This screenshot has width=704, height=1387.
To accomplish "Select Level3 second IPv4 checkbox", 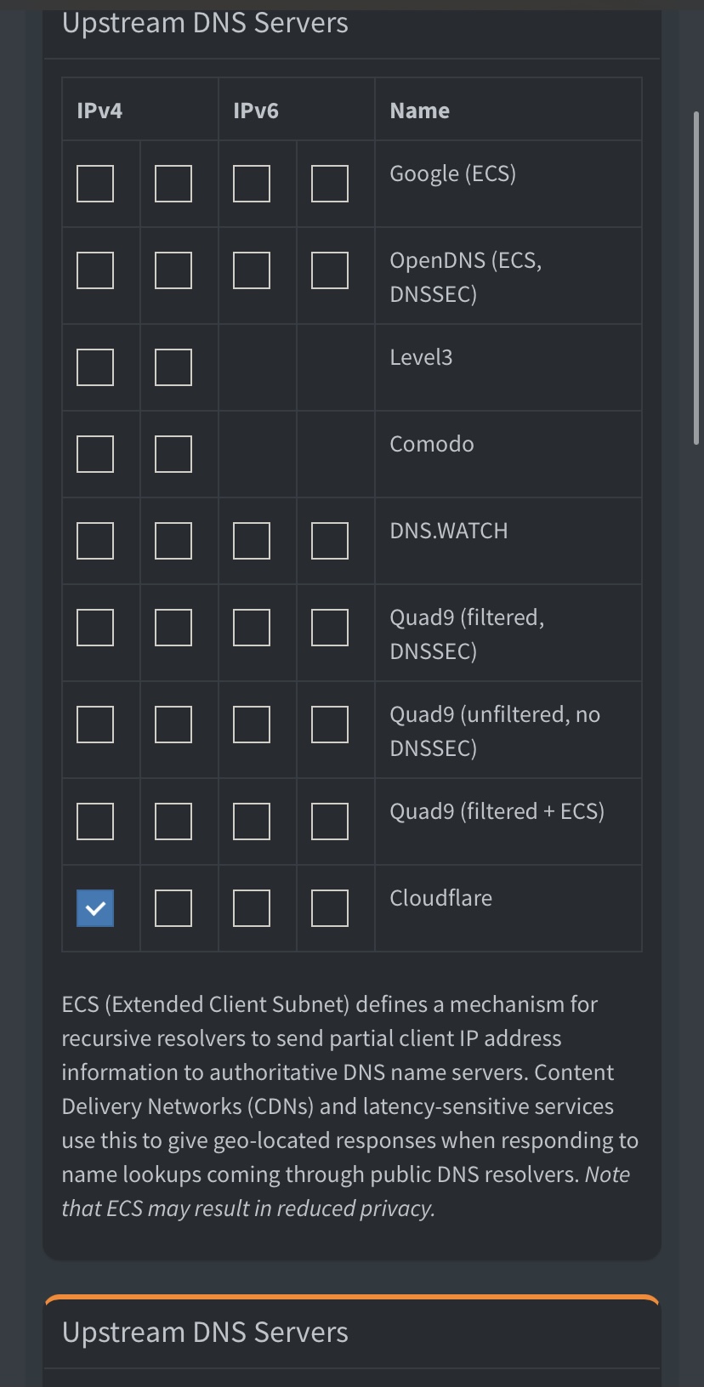I will [x=173, y=367].
